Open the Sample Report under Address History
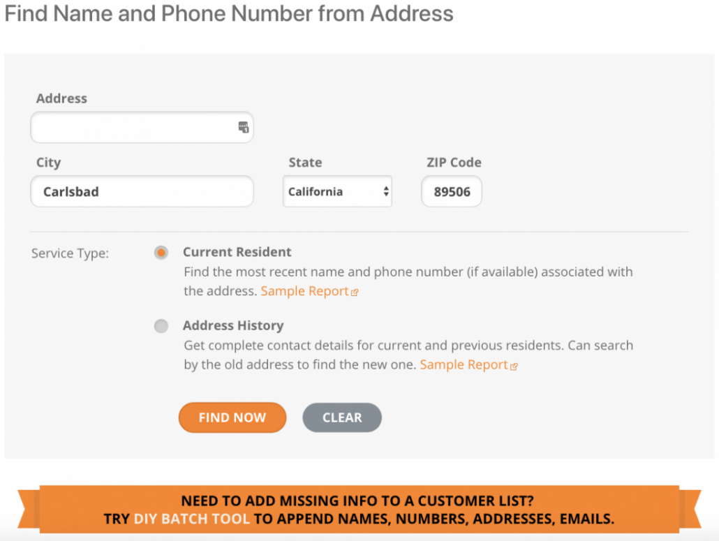 [464, 364]
